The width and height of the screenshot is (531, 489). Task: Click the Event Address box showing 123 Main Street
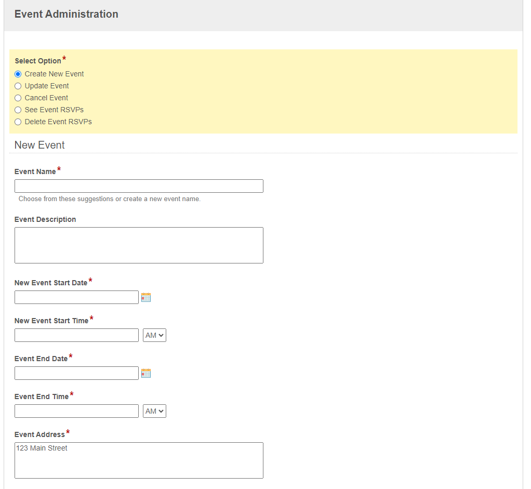(139, 460)
